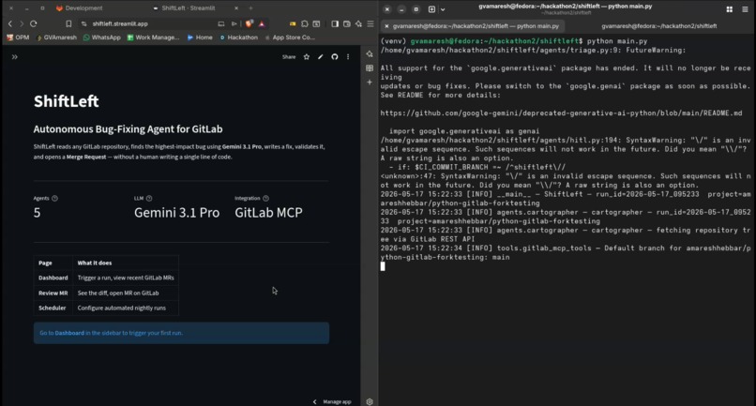Open the App Store Co... bookmark
Viewport: 756px width, 406px height.
coord(289,38)
